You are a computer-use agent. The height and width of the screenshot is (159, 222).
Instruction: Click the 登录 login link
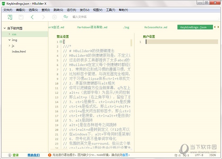pos(16,155)
